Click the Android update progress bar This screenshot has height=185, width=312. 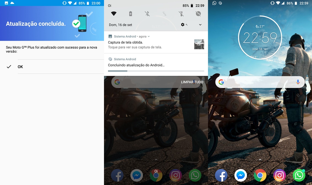[x=156, y=71]
